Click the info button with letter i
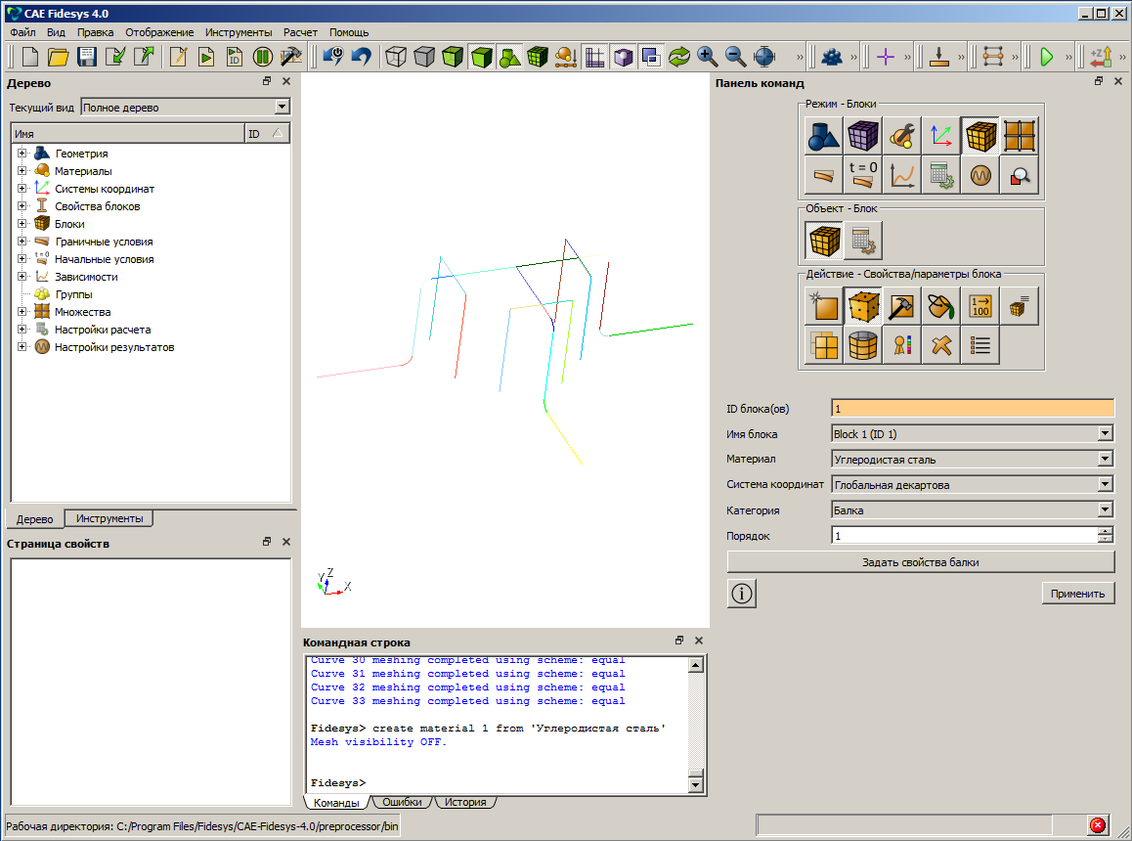 pos(741,594)
